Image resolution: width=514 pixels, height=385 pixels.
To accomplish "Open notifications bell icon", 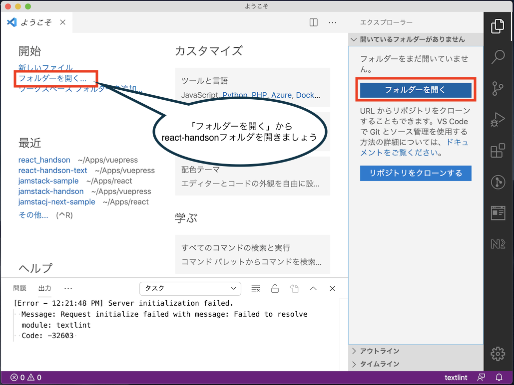I will coord(499,378).
